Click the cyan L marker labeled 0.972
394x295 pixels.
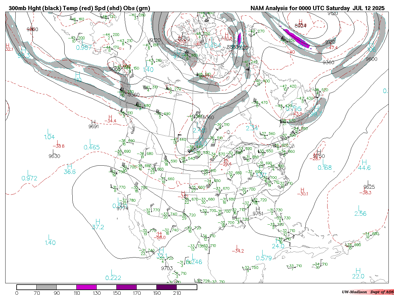(x=29, y=173)
